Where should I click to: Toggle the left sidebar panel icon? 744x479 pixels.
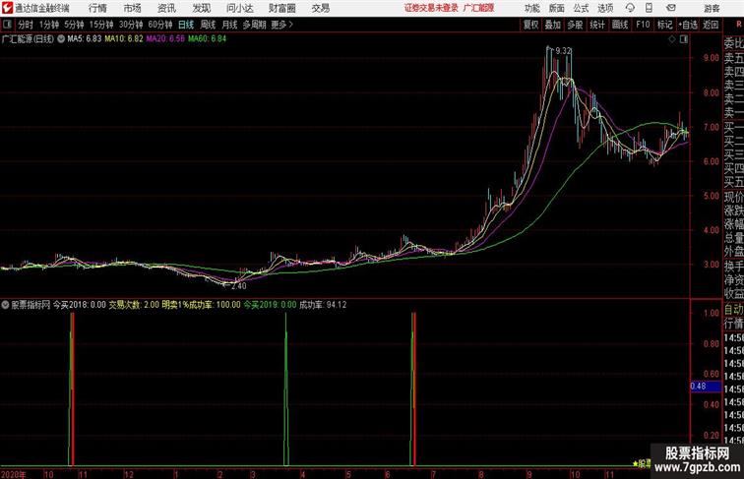[x=7, y=25]
